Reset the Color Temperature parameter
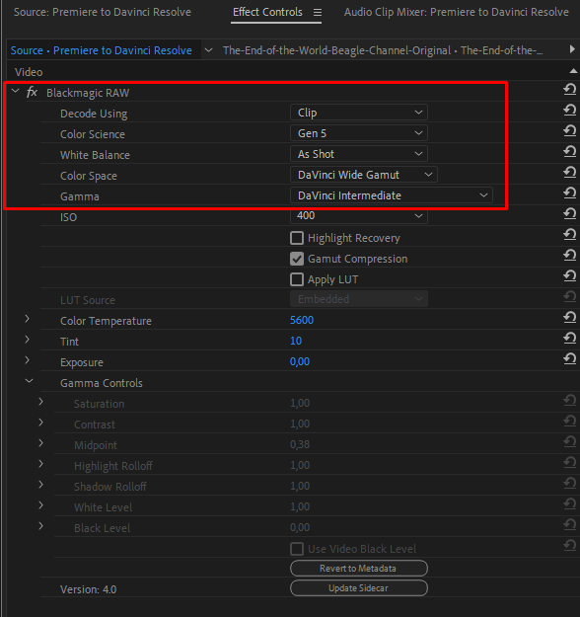This screenshot has width=580, height=617. (570, 317)
